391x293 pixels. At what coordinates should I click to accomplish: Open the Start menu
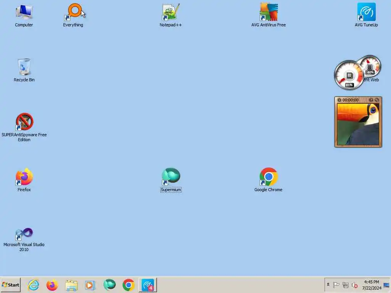(x=10, y=285)
